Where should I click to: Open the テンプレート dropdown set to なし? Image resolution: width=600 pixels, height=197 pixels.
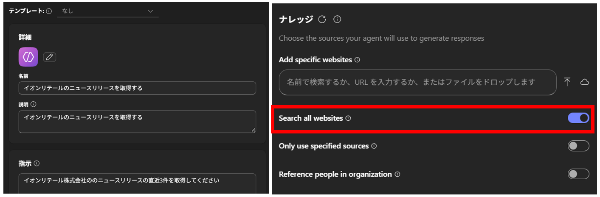[x=108, y=11]
